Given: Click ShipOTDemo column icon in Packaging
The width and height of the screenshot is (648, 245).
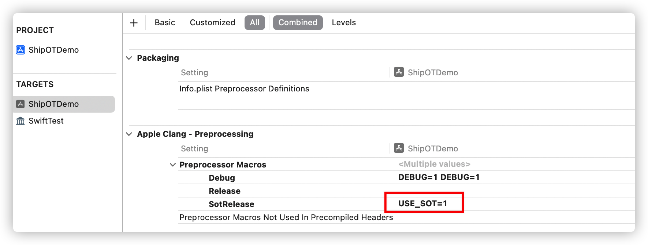Looking at the screenshot, I should 399,72.
